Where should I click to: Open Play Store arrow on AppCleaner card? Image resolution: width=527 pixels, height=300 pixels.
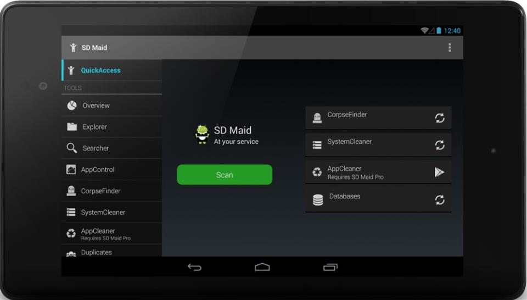pyautogui.click(x=439, y=172)
